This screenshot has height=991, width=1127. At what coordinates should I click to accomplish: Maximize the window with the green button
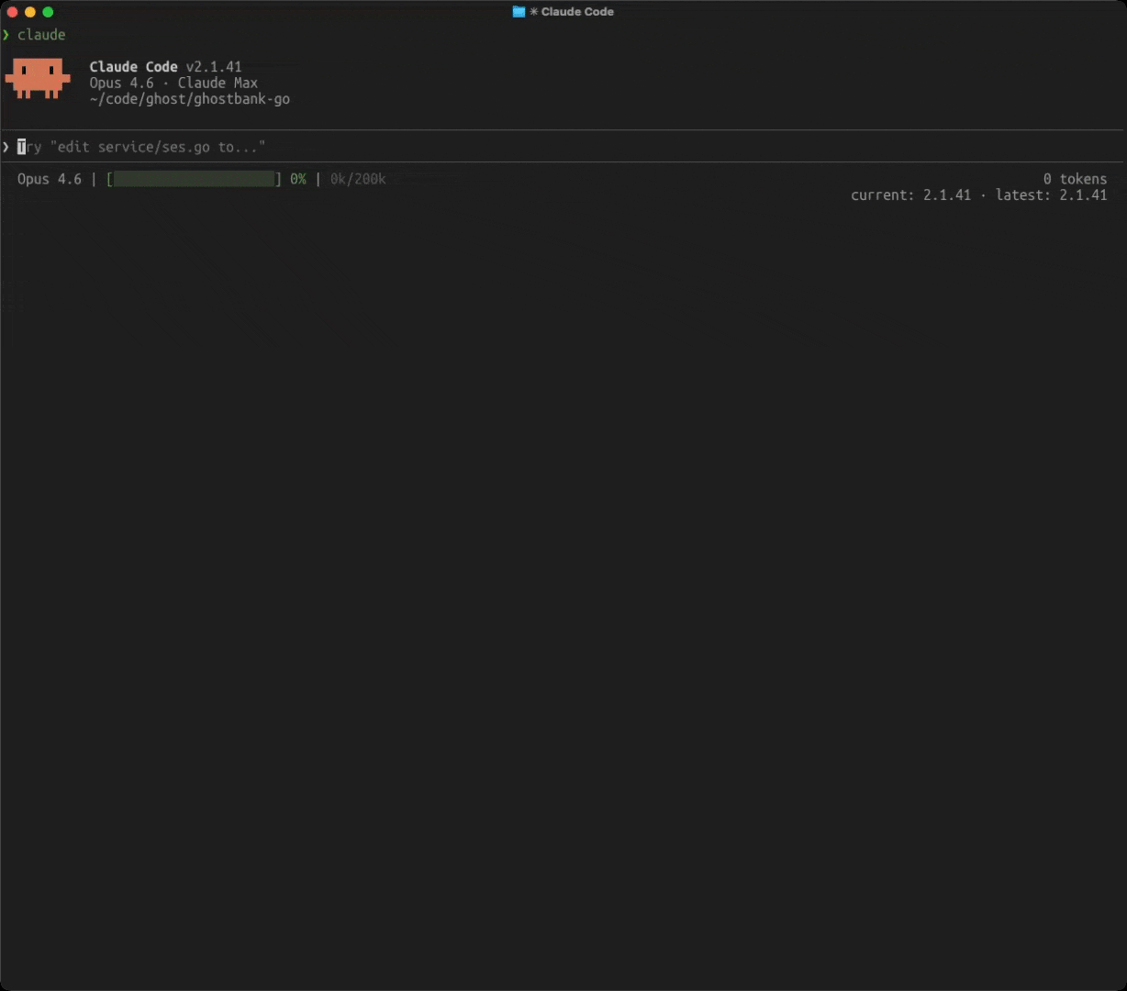click(x=48, y=12)
